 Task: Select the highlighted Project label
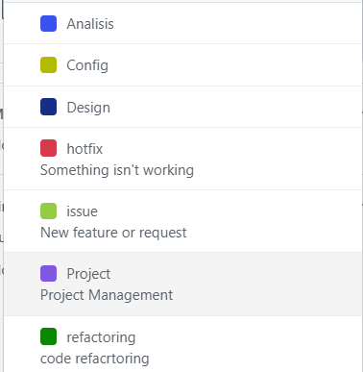point(182,284)
